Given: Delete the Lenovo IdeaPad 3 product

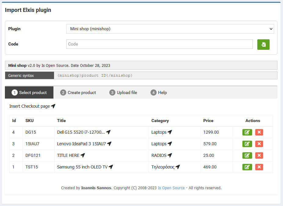Looking at the screenshot, I should tap(259, 144).
